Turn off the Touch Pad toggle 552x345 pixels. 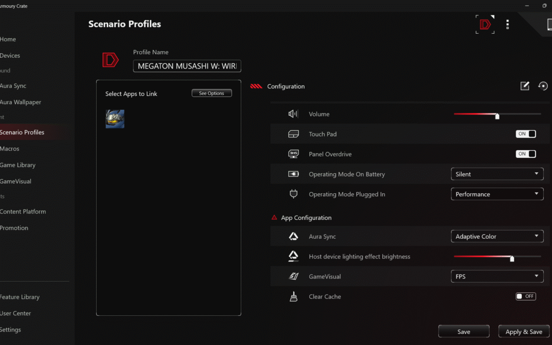click(x=525, y=134)
